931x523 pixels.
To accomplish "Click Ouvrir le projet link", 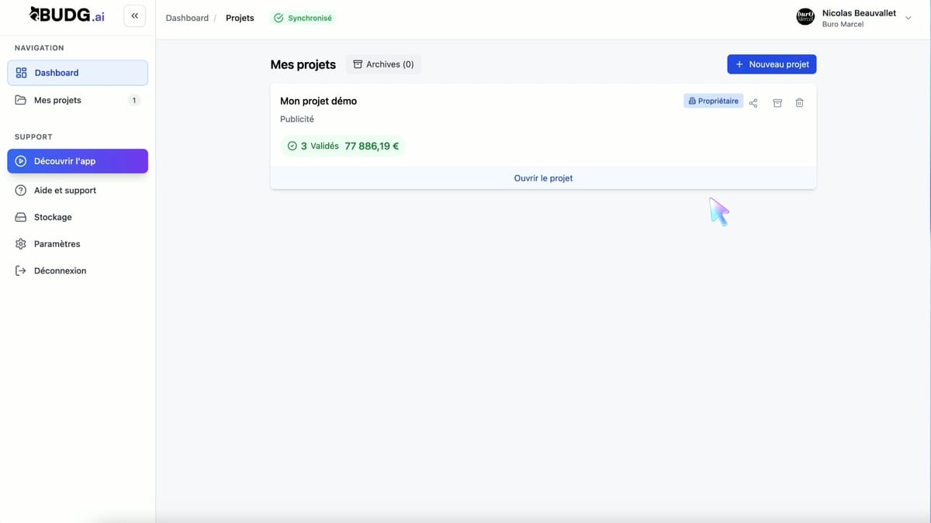I will click(x=543, y=178).
